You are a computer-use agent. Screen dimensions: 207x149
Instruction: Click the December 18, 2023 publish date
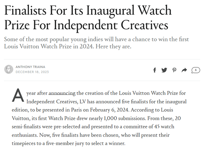(32, 72)
